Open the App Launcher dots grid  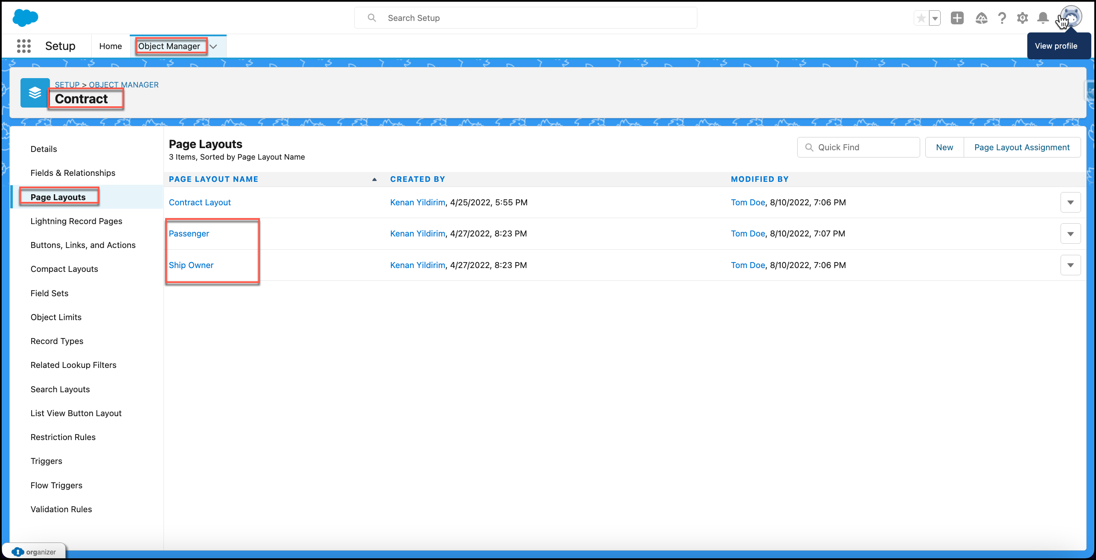(24, 46)
